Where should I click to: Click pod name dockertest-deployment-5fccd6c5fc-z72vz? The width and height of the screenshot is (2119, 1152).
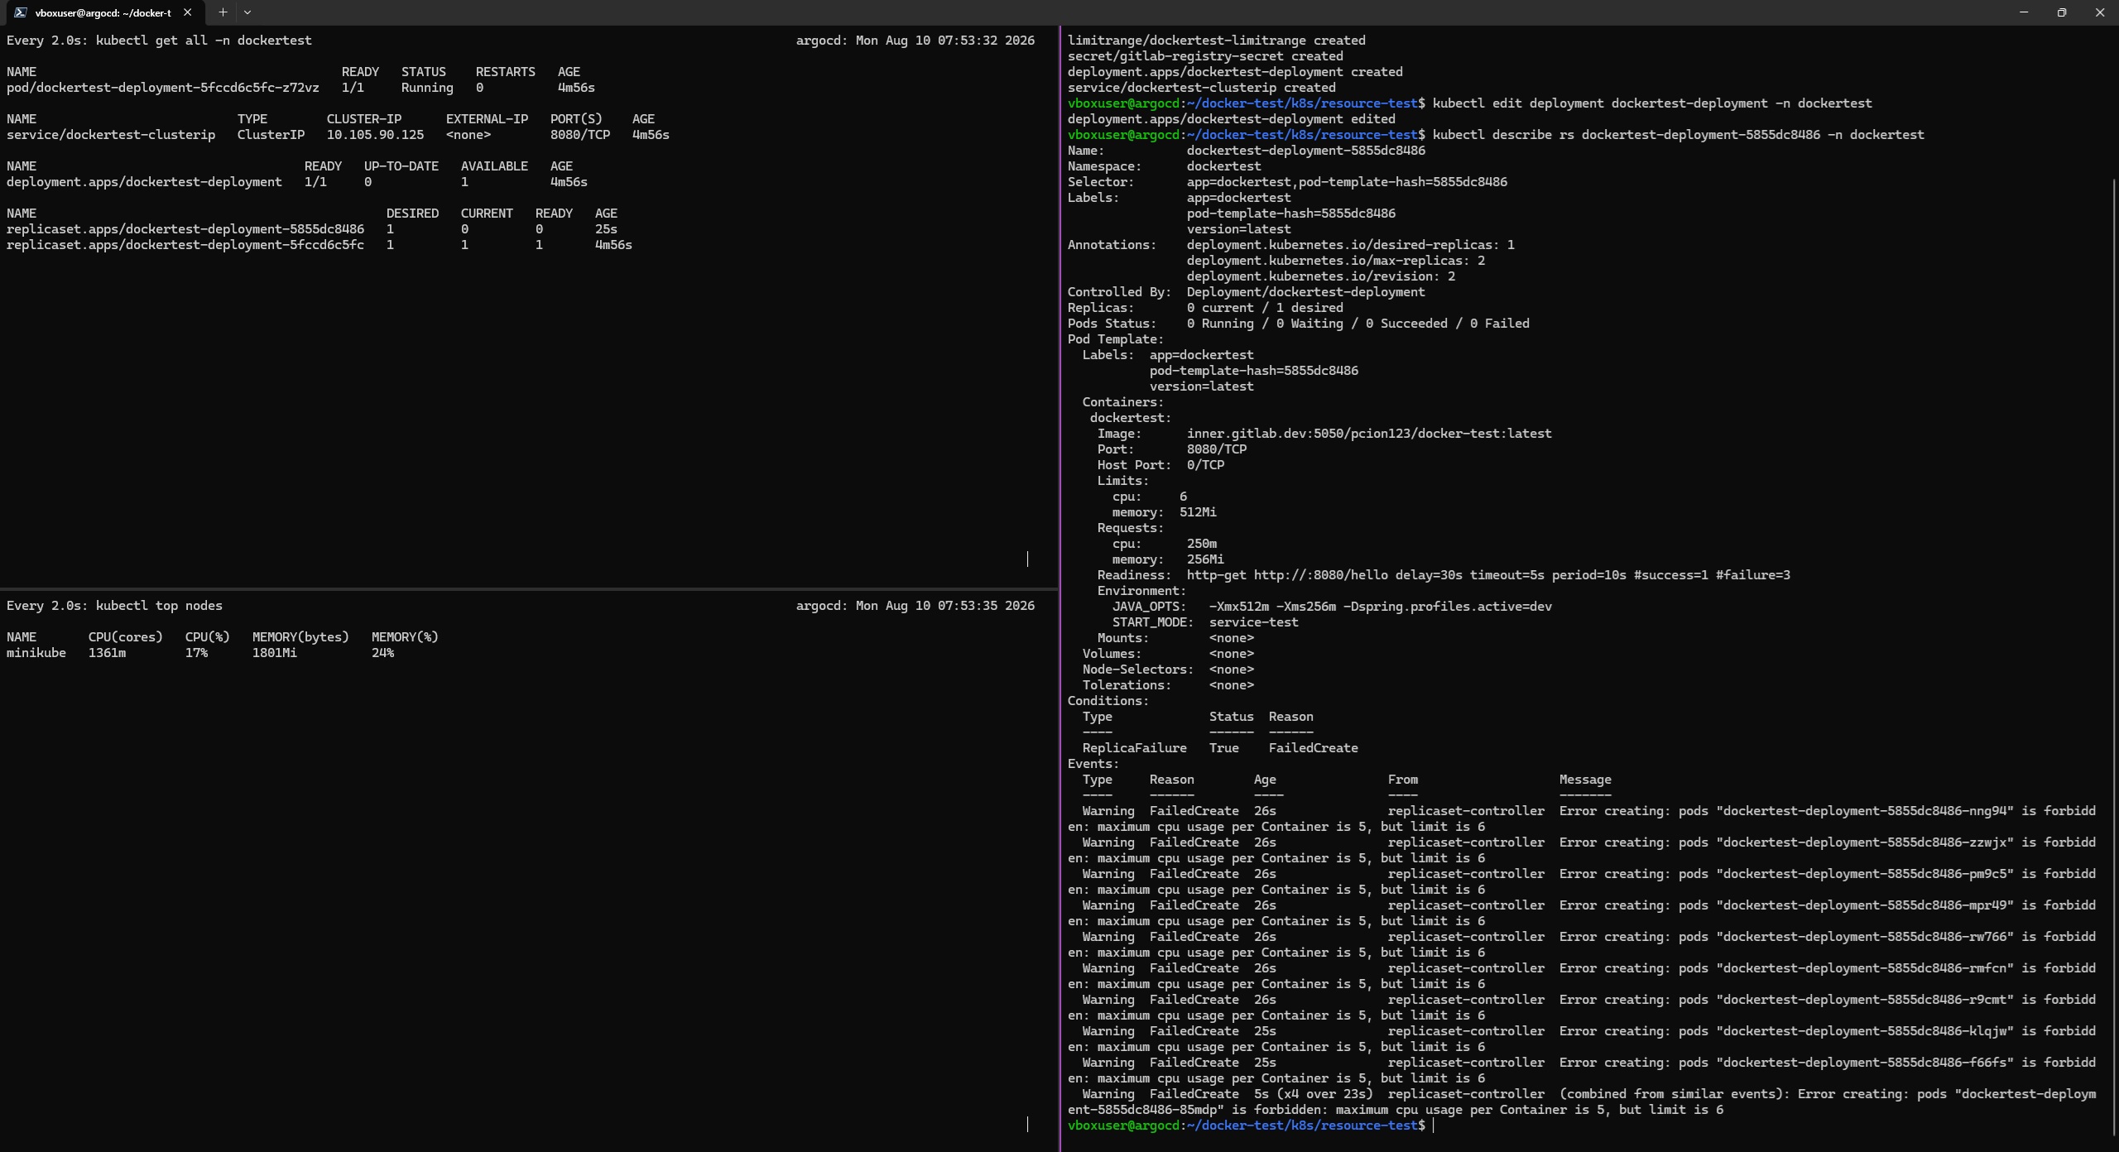pyautogui.click(x=162, y=88)
